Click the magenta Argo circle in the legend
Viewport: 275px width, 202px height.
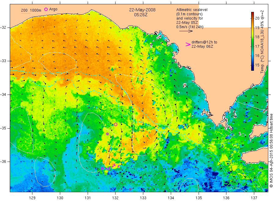pyautogui.click(x=46, y=9)
